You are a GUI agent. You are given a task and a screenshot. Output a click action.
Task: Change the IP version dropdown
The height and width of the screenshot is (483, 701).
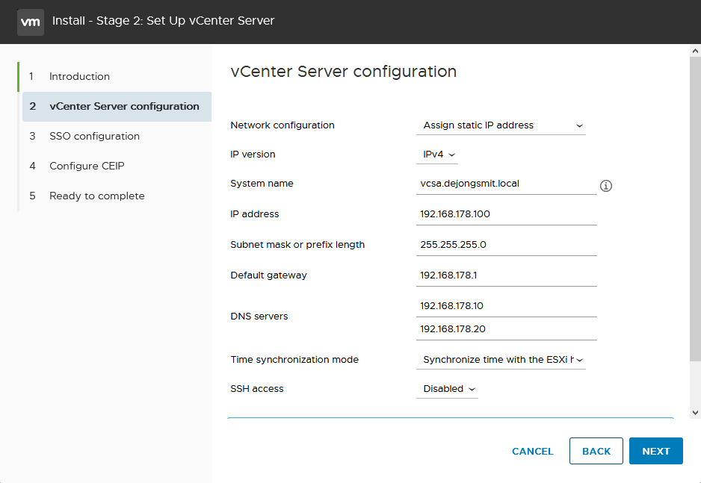[x=436, y=155]
